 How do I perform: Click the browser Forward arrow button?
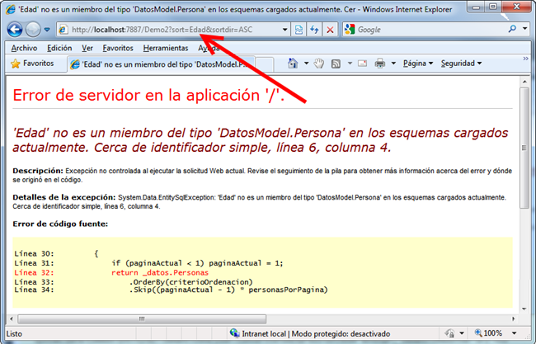pyautogui.click(x=33, y=30)
